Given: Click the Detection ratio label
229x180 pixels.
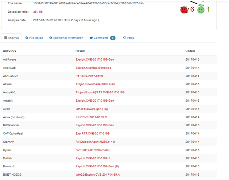Looking at the screenshot, I should 18,12.
